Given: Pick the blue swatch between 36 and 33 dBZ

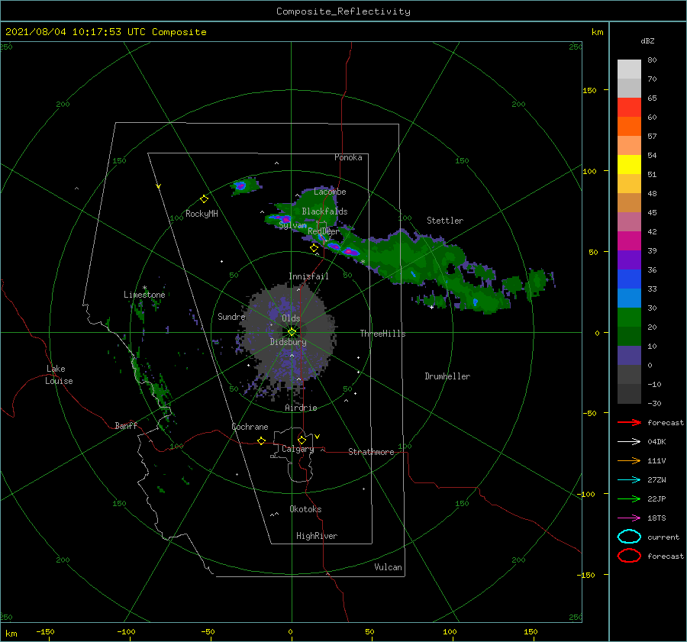Looking at the screenshot, I should (629, 279).
